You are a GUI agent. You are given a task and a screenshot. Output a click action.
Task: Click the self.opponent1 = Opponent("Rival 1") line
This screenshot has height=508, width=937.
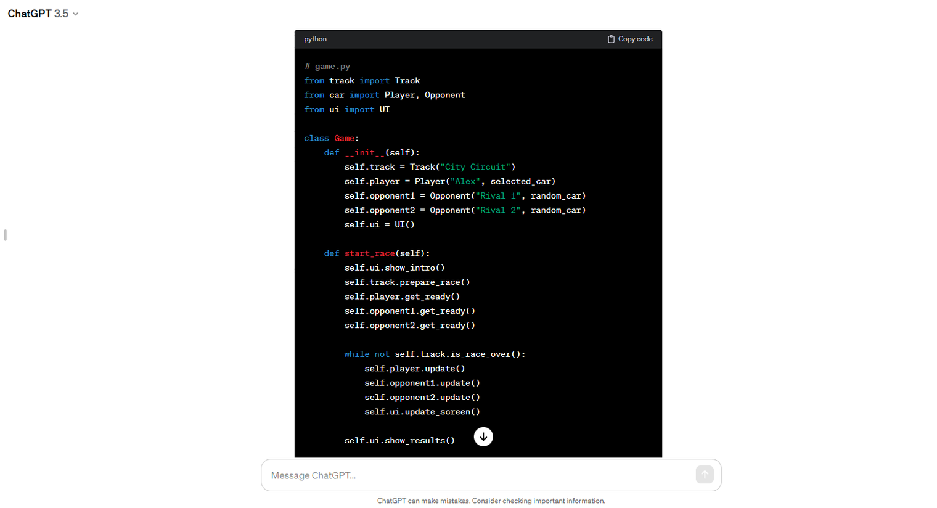[x=465, y=195]
